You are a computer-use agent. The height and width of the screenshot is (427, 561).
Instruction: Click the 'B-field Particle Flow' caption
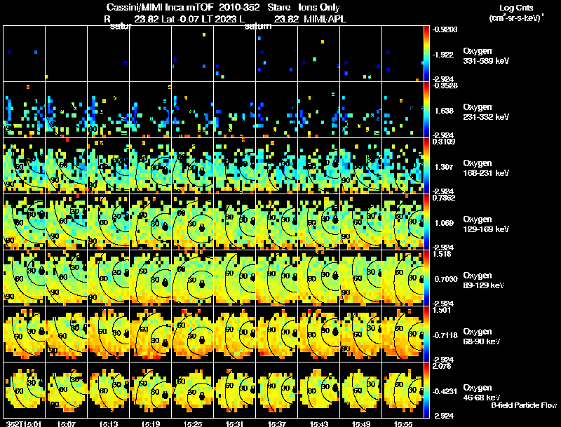pos(524,405)
